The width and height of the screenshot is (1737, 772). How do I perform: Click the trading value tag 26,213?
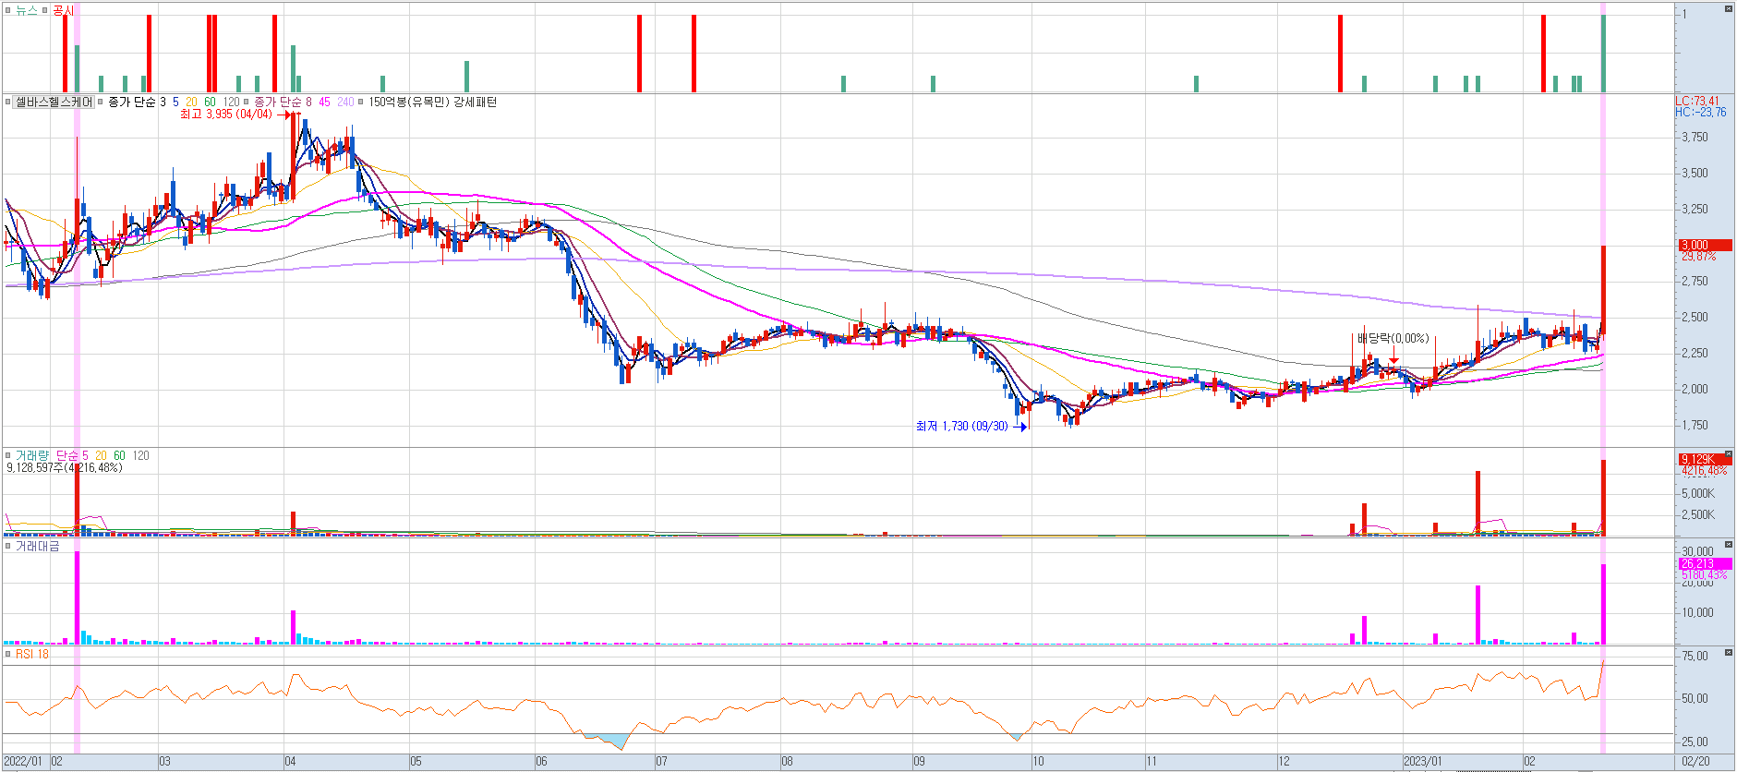[x=1704, y=563]
